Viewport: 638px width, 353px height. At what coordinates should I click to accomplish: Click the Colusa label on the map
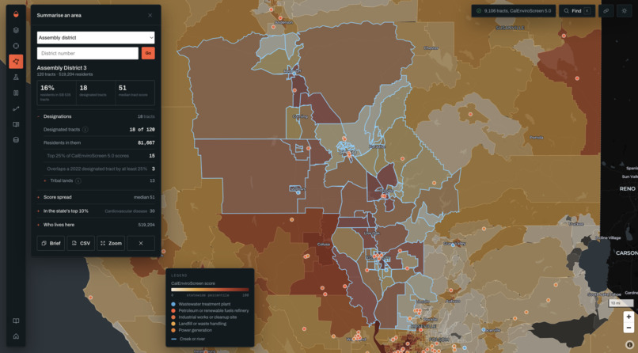pyautogui.click(x=324, y=245)
